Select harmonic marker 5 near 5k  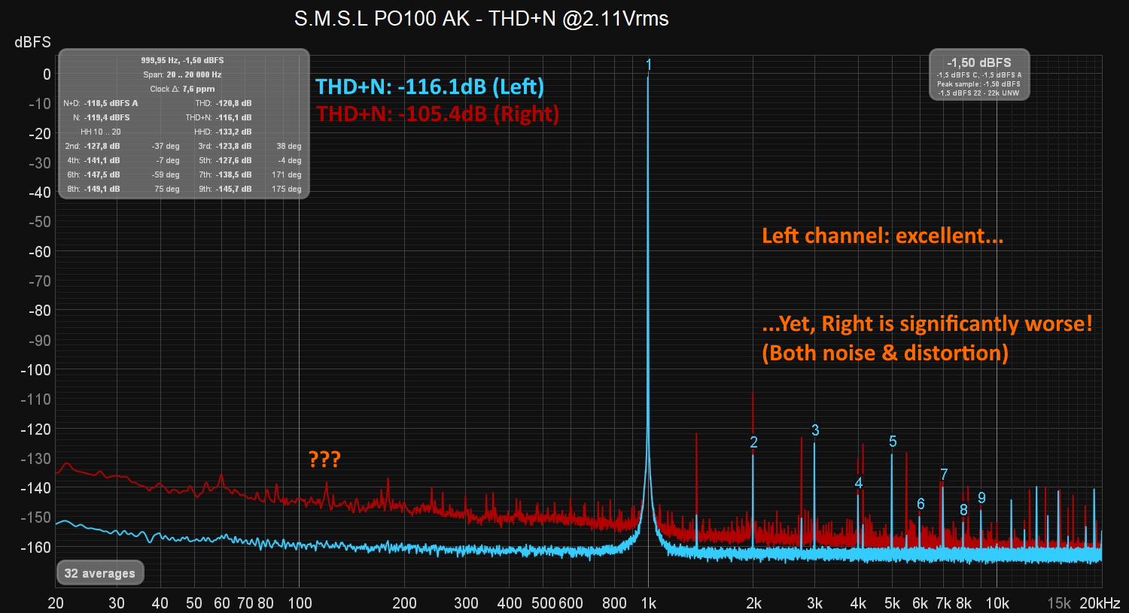click(x=893, y=442)
